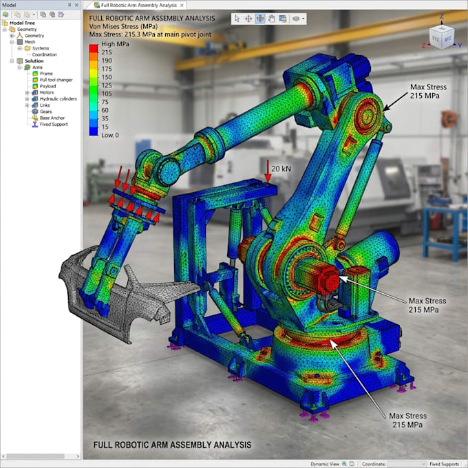Image resolution: width=468 pixels, height=468 pixels.
Task: Select the top-level Geometry folder label
Action: pyautogui.click(x=27, y=29)
